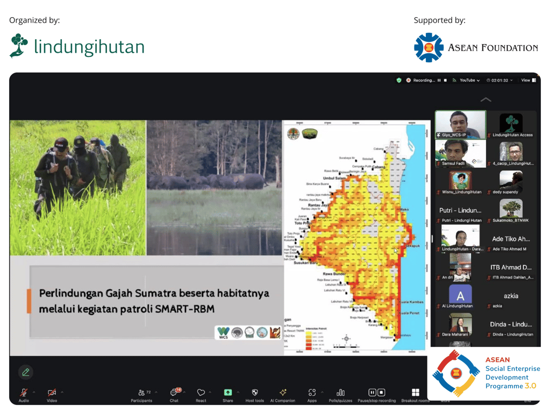Select the Wisnu_LindungiHutan avatar tile
Viewport: 550px width, 413px height.
(461, 182)
